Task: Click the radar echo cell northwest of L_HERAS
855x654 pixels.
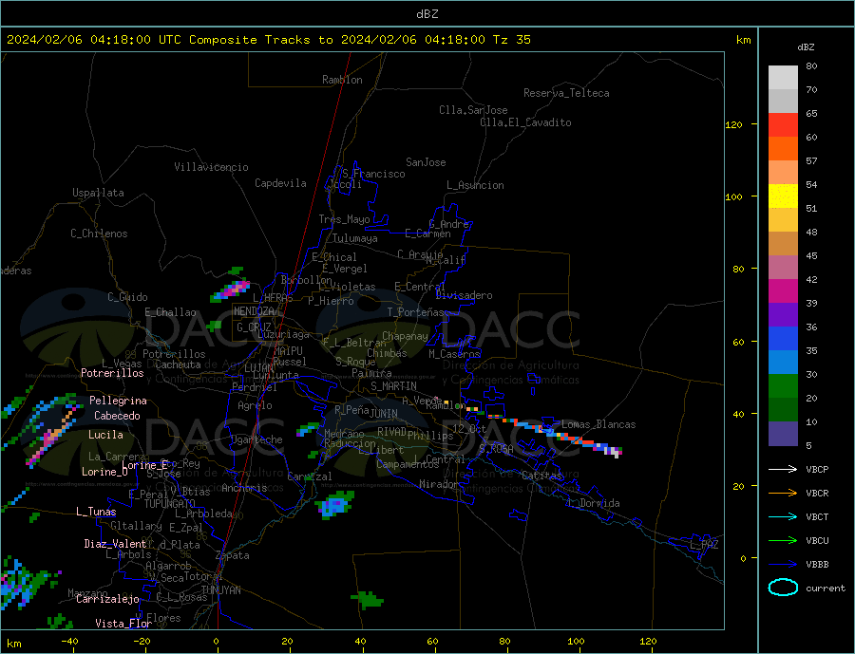Action: [x=231, y=290]
